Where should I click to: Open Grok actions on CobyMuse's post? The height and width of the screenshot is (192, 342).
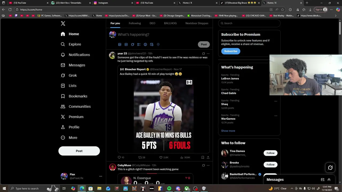click(x=204, y=165)
